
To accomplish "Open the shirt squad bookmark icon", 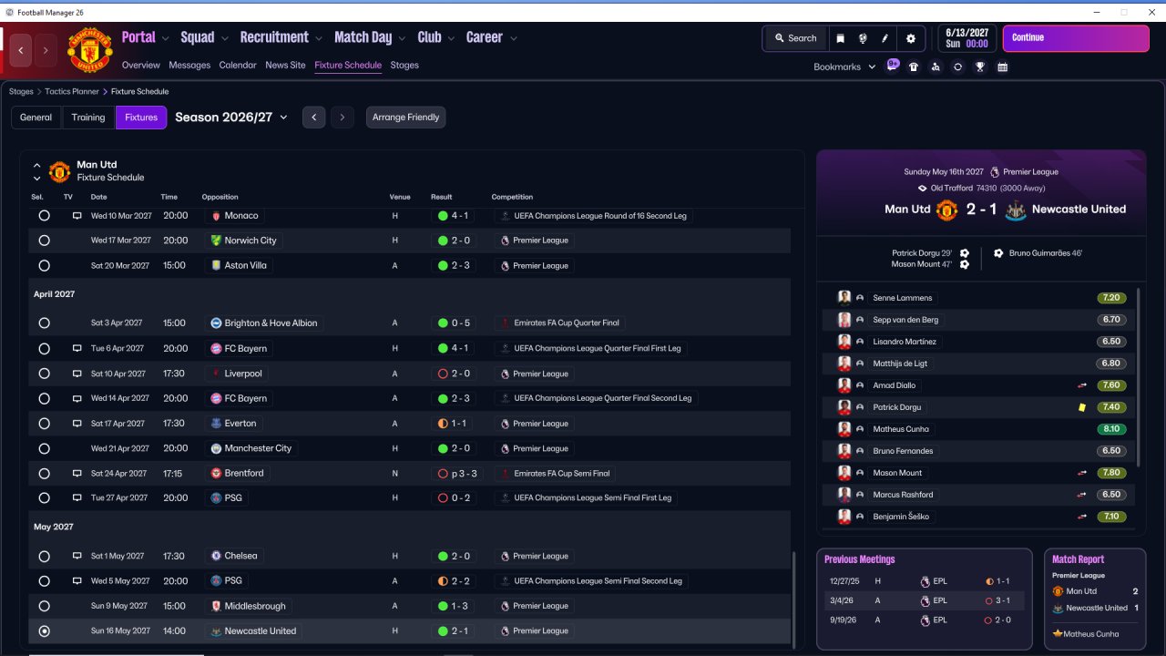I will pyautogui.click(x=914, y=67).
